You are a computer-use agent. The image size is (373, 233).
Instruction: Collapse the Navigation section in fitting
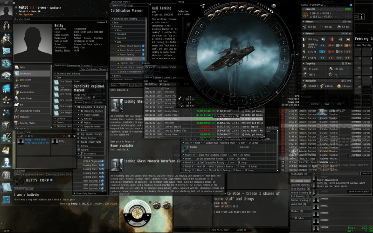tap(304, 80)
